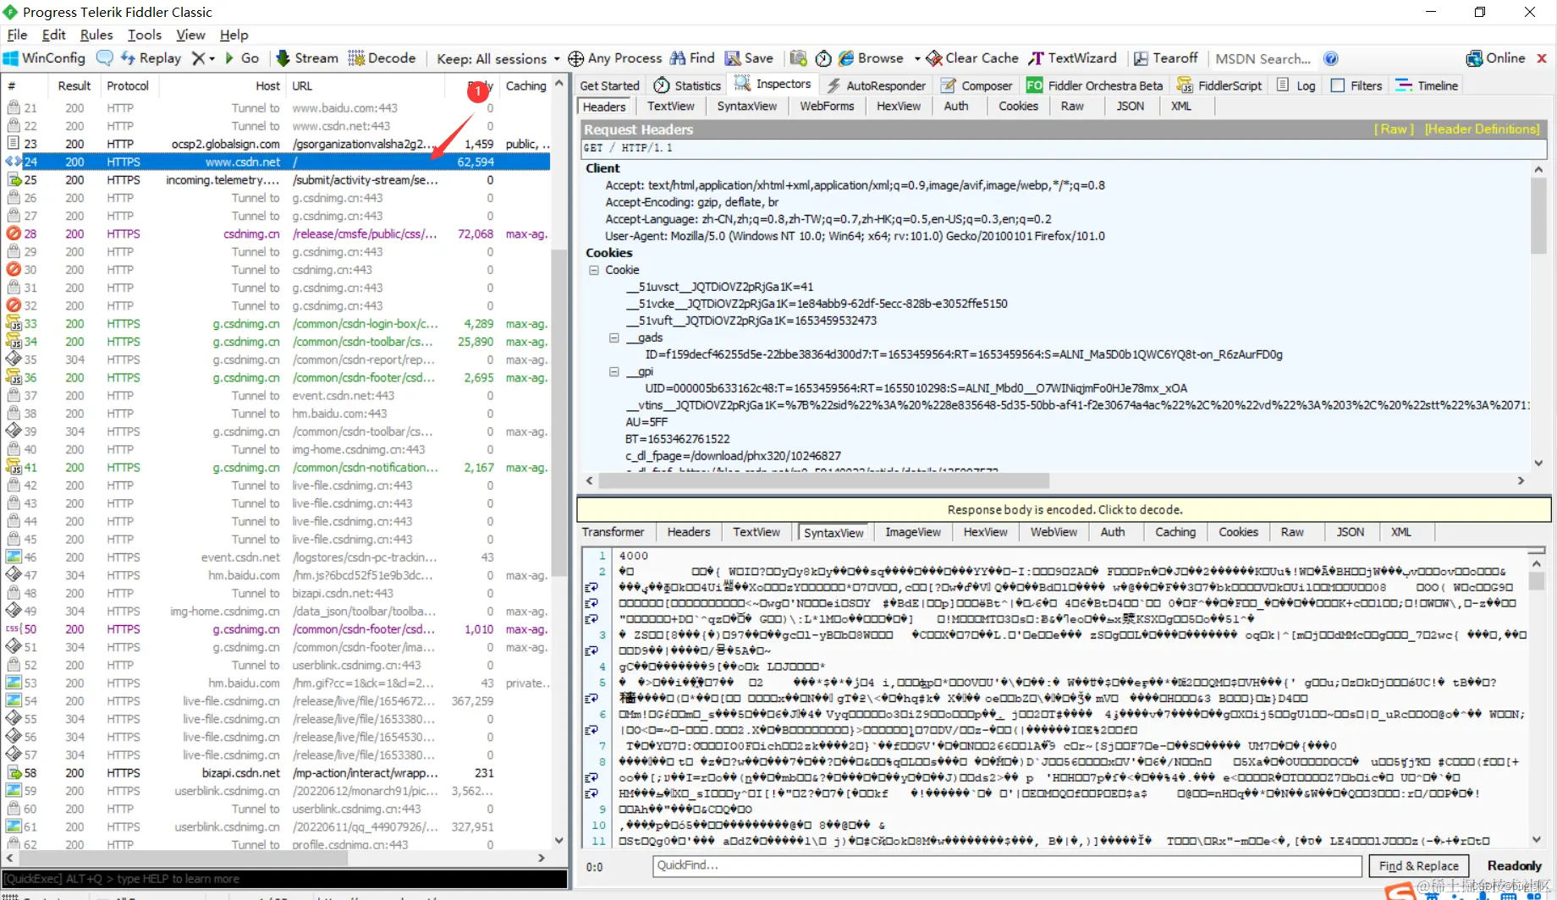Switch to the AutoResponder tab

point(877,85)
